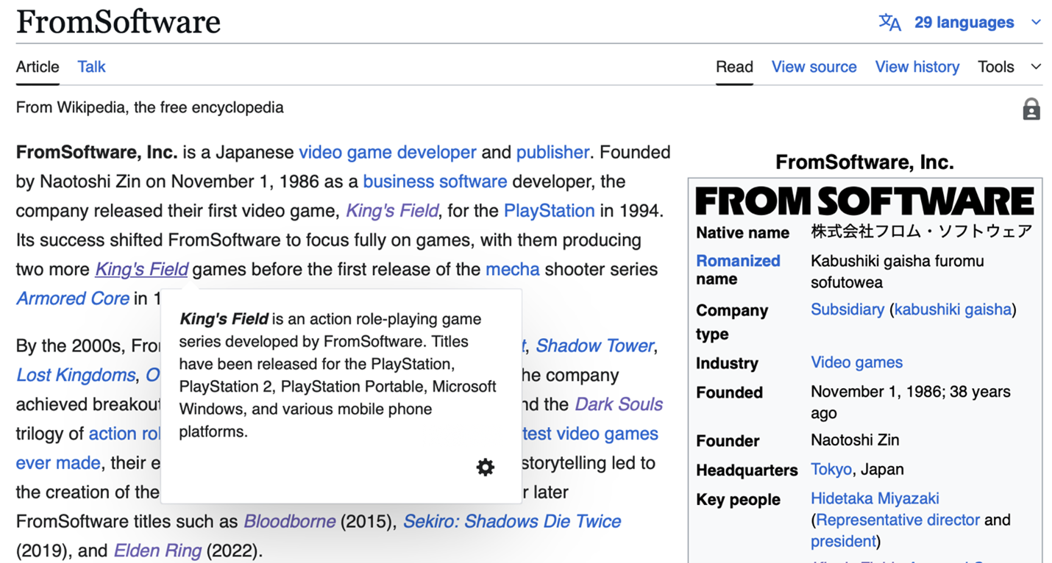Click the language translation icon
1052x563 pixels.
click(889, 23)
